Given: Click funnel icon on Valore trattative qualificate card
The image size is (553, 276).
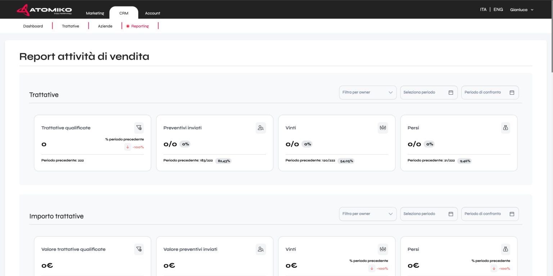Looking at the screenshot, I should click(139, 249).
